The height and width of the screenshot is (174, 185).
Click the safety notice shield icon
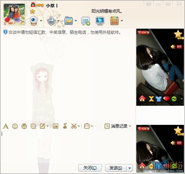pos(5,32)
